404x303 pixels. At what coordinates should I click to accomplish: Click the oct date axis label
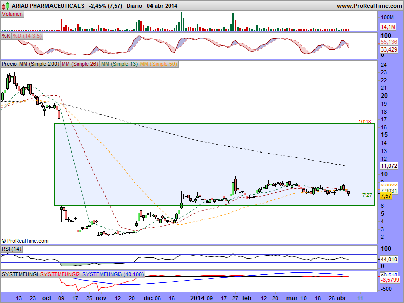[47, 298]
